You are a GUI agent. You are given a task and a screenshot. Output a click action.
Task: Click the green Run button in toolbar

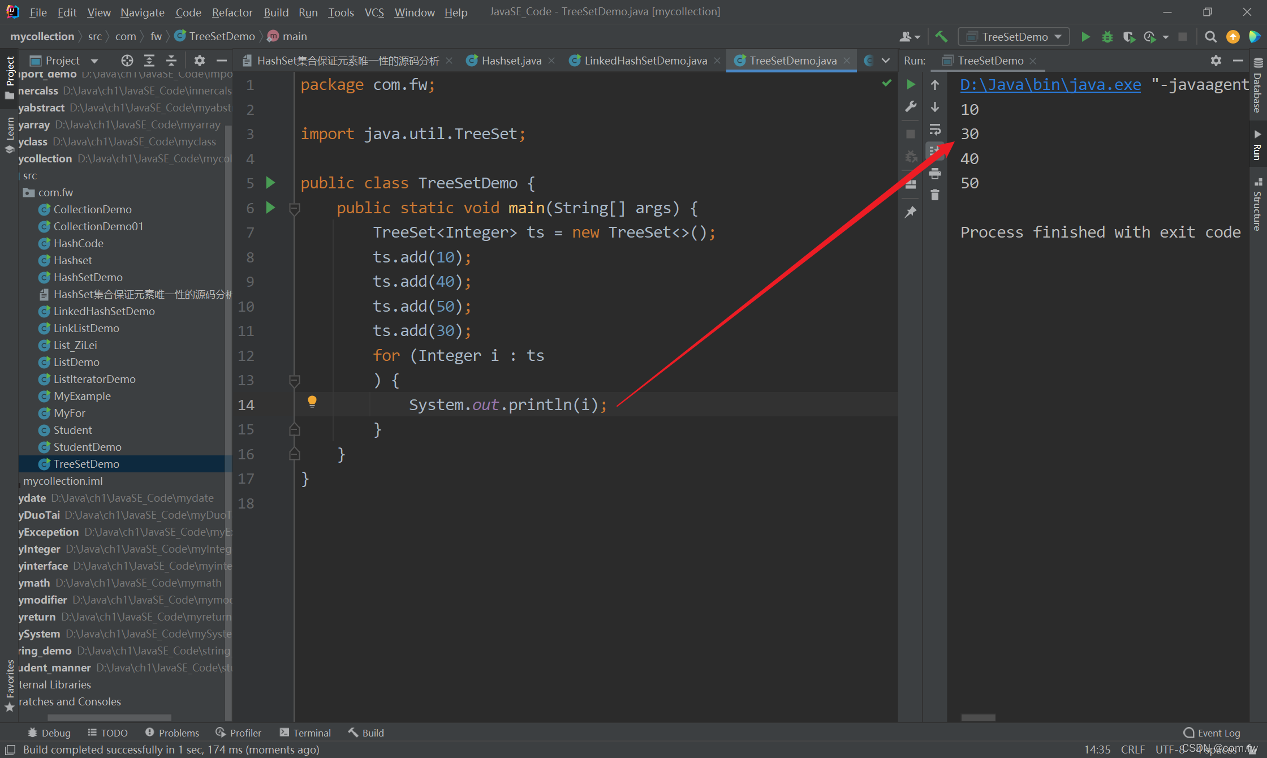point(1085,37)
